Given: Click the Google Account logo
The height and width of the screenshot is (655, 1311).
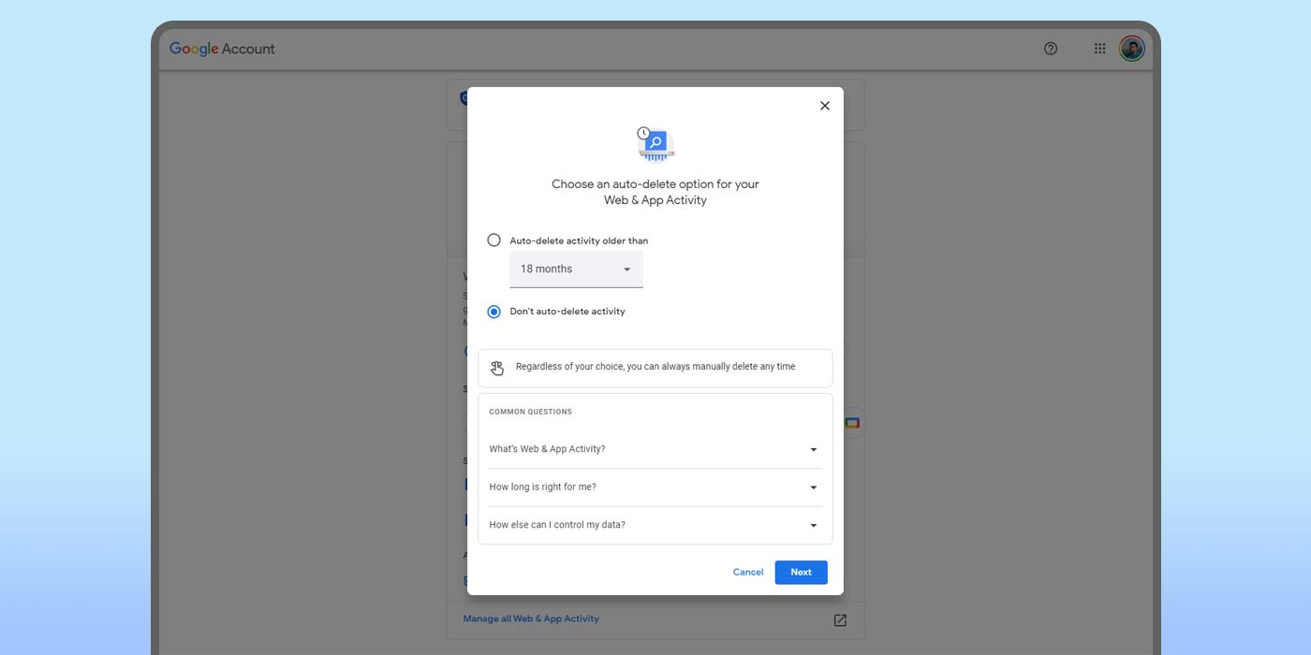Looking at the screenshot, I should point(222,49).
